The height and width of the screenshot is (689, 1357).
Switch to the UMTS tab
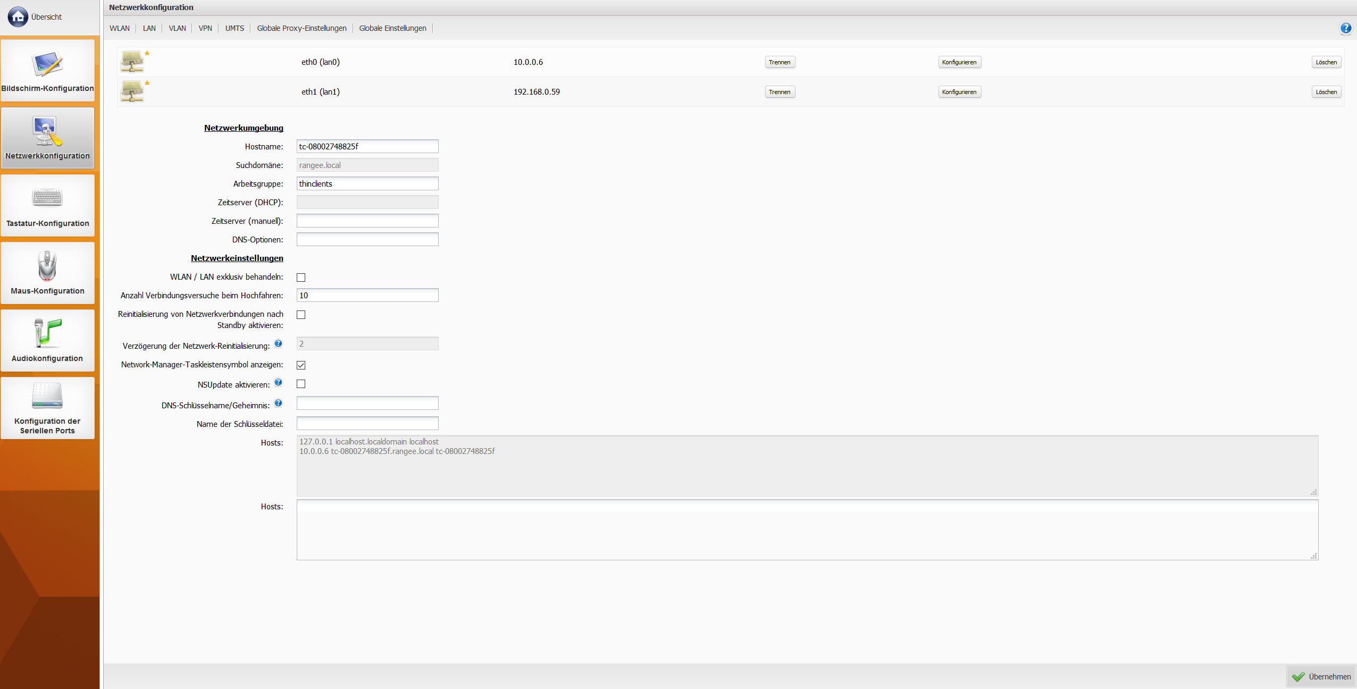tap(234, 28)
